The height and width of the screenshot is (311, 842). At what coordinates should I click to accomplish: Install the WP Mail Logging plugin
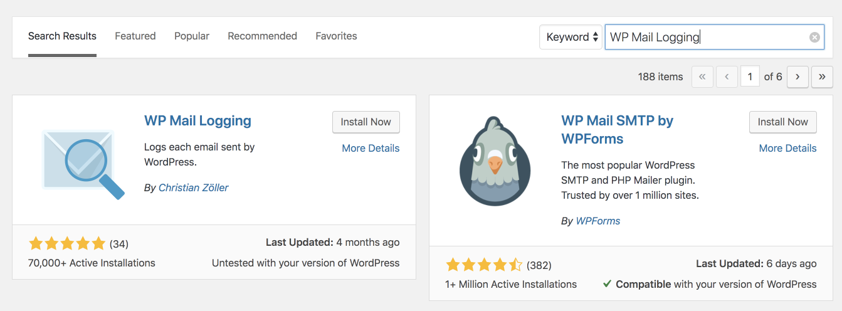pos(366,122)
